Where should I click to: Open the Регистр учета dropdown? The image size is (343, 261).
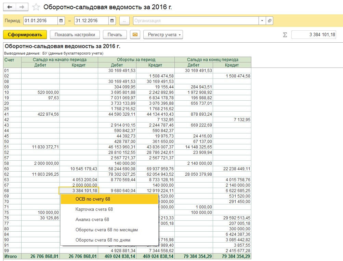(x=163, y=34)
